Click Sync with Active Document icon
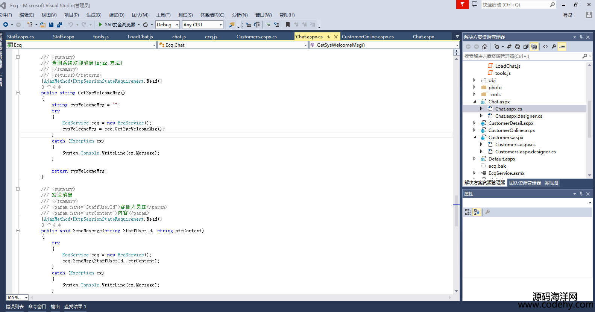This screenshot has height=312, width=595. point(509,47)
